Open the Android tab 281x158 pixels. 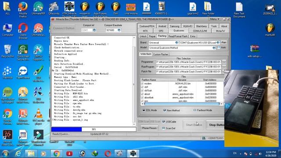[162, 26]
